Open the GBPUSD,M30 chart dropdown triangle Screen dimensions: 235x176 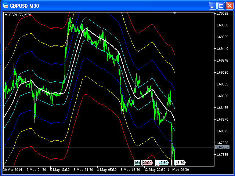click(x=6, y=15)
